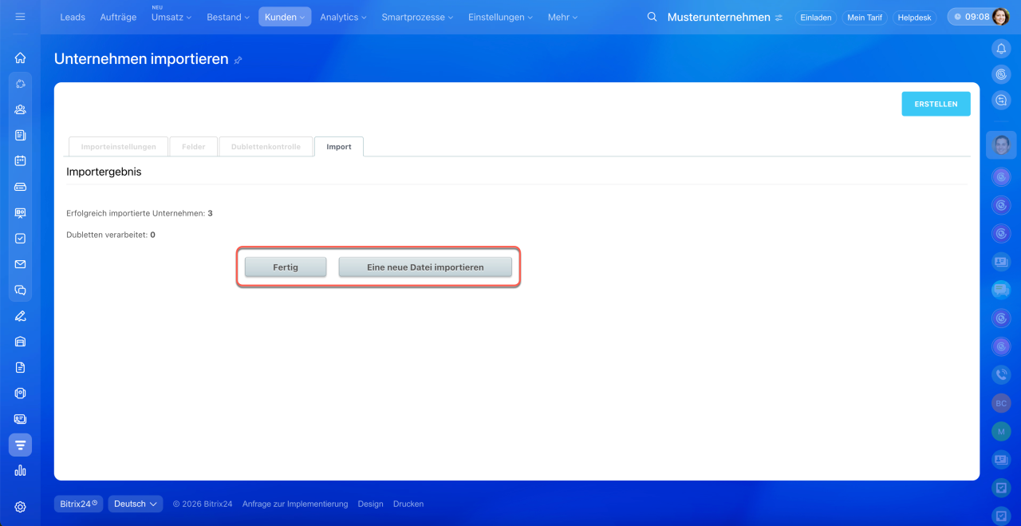
Task: Open the calendar icon in left sidebar
Action: (20, 160)
